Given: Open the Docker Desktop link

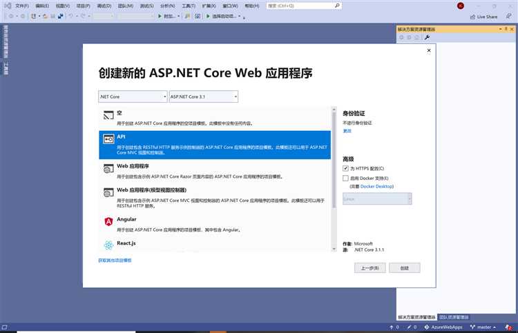Looking at the screenshot, I should pyautogui.click(x=377, y=186).
